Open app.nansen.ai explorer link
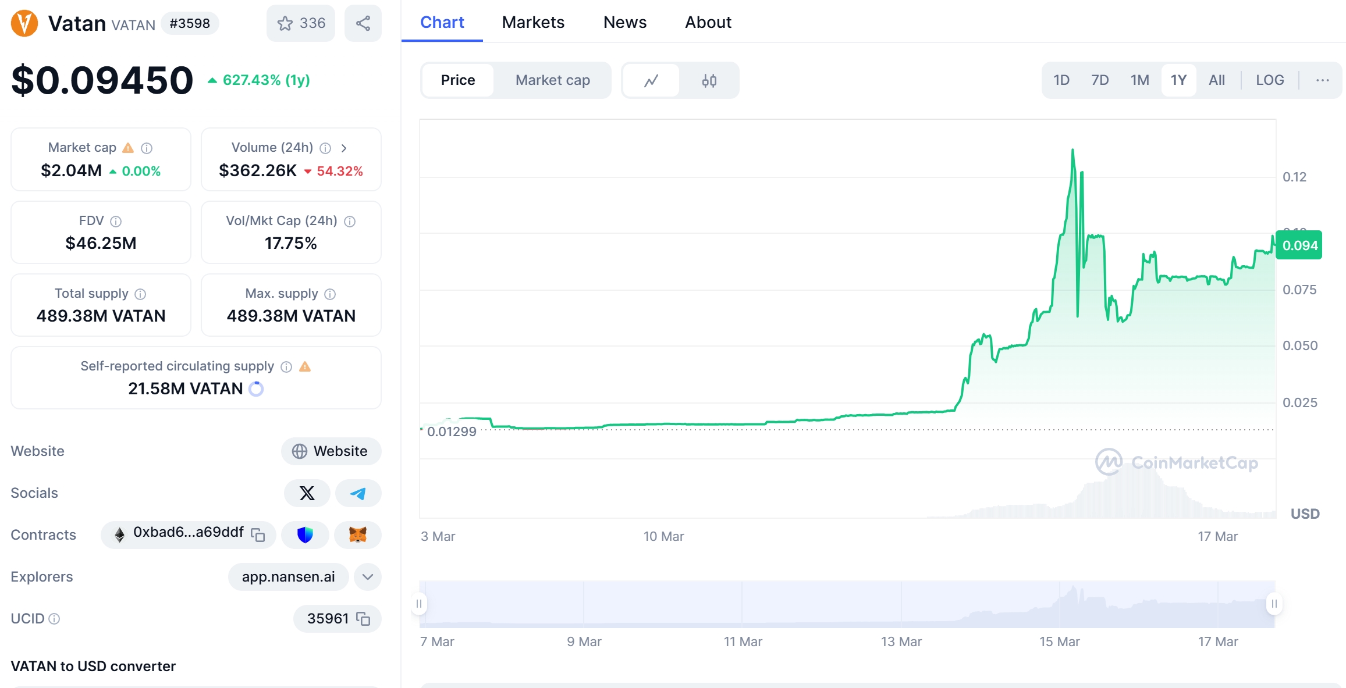The image size is (1346, 688). 289,577
